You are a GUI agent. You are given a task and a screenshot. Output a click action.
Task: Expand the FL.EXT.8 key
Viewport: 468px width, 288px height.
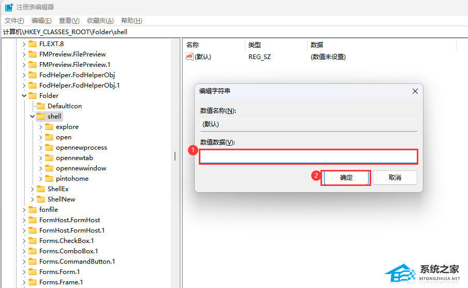point(24,44)
